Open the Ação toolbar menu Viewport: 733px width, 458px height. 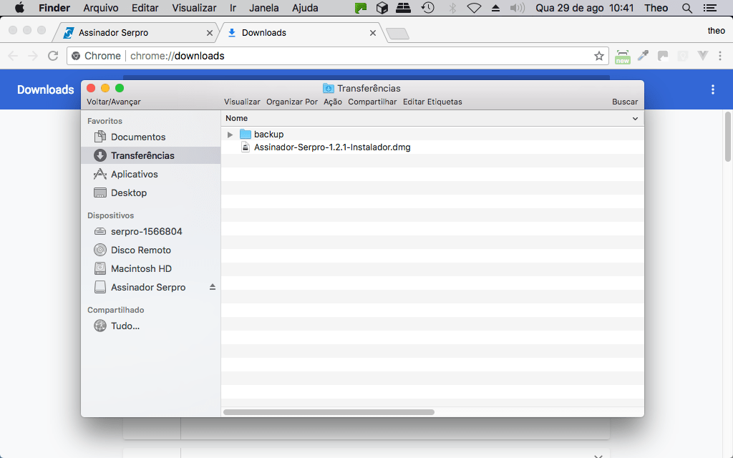(x=333, y=102)
